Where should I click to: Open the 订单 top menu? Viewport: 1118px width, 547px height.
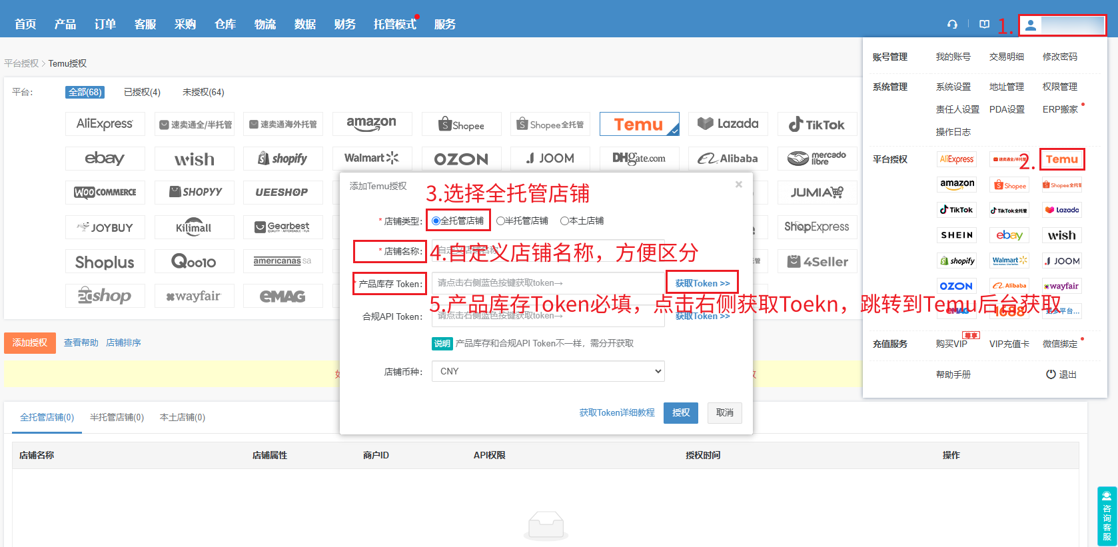105,25
